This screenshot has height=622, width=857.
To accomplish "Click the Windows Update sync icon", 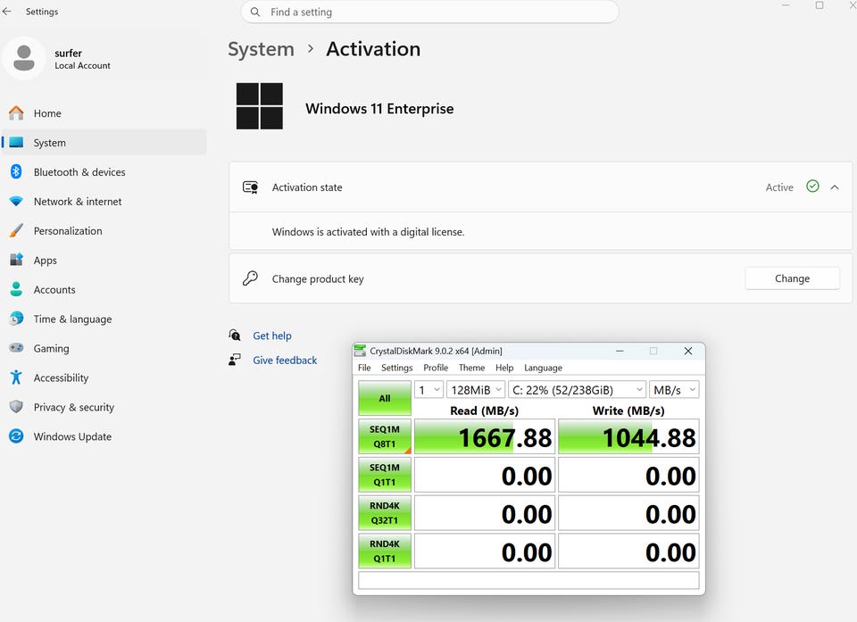I will (x=16, y=436).
